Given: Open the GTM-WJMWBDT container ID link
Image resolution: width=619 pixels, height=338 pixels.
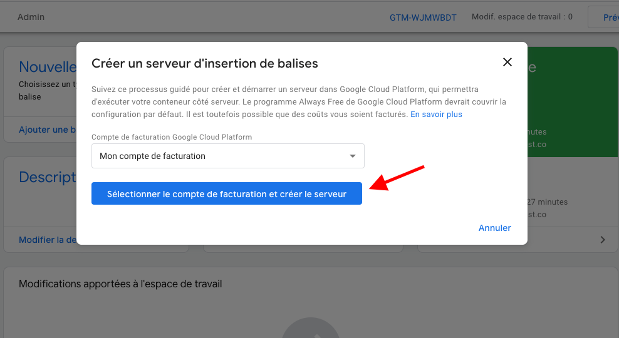Looking at the screenshot, I should [x=423, y=18].
